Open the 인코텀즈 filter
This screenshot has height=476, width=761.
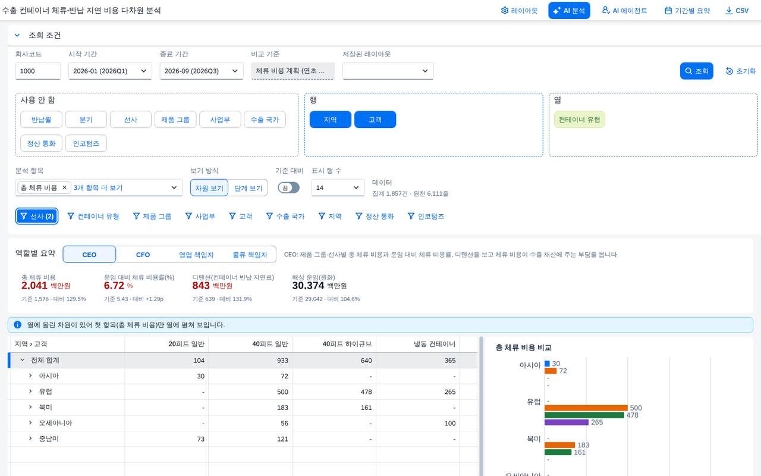click(x=426, y=216)
